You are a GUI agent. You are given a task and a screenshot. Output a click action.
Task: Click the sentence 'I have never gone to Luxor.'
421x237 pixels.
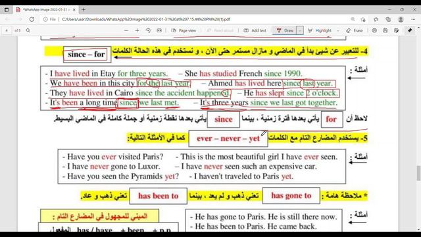113,167
